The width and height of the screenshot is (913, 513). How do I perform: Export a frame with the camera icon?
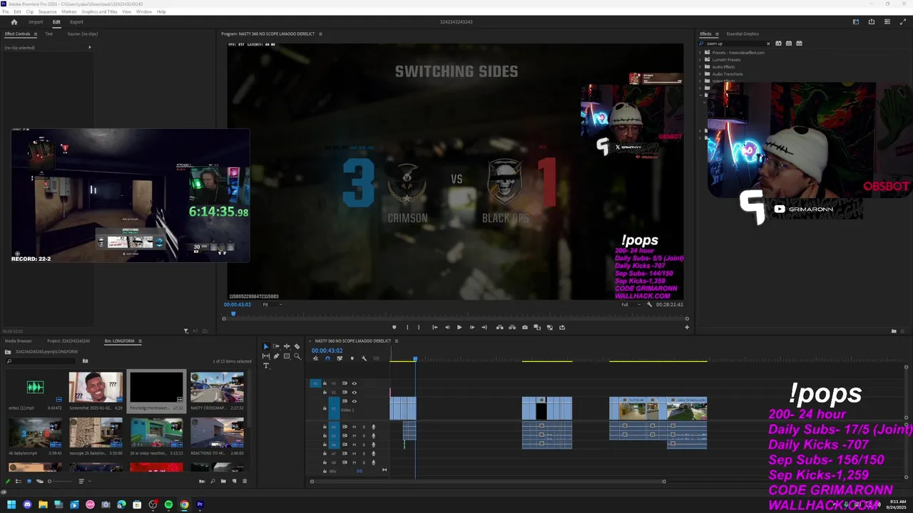point(525,327)
